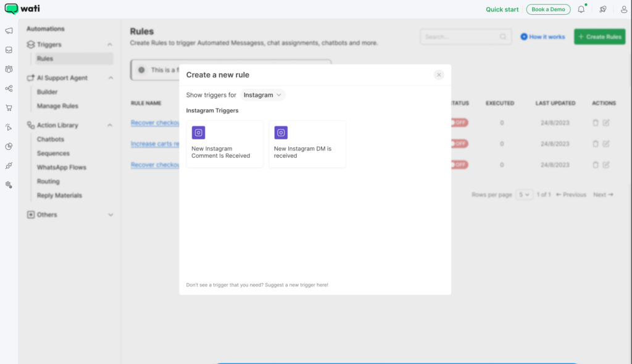632x364 pixels.
Task: Click the Create Rules button
Action: 599,37
